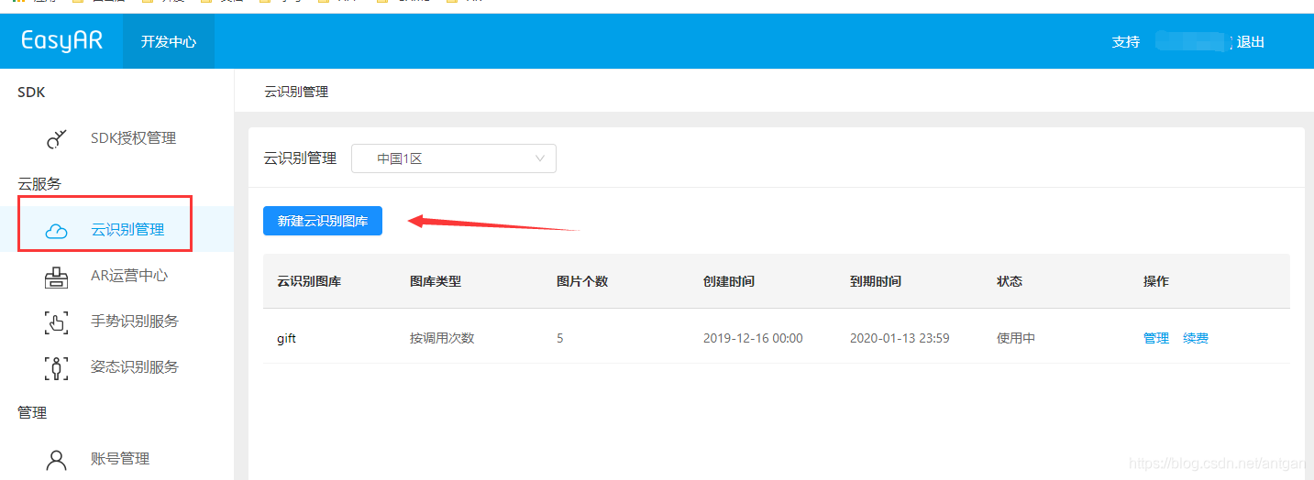Click the 2020-01-13 23:59 expiry time

coord(900,338)
